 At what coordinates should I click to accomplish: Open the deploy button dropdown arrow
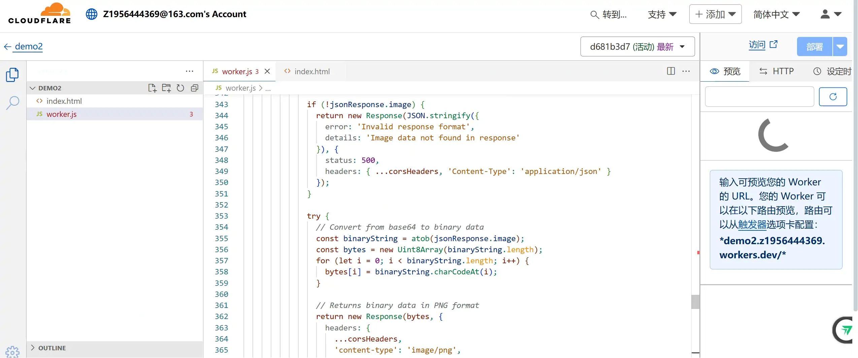[840, 46]
